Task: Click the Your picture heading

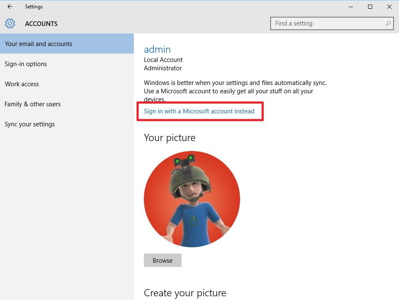Action: [x=169, y=138]
